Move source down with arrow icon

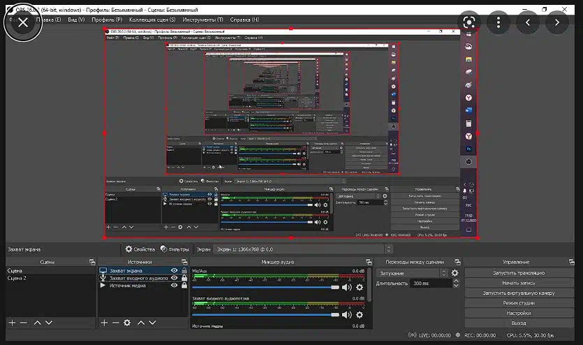152,323
